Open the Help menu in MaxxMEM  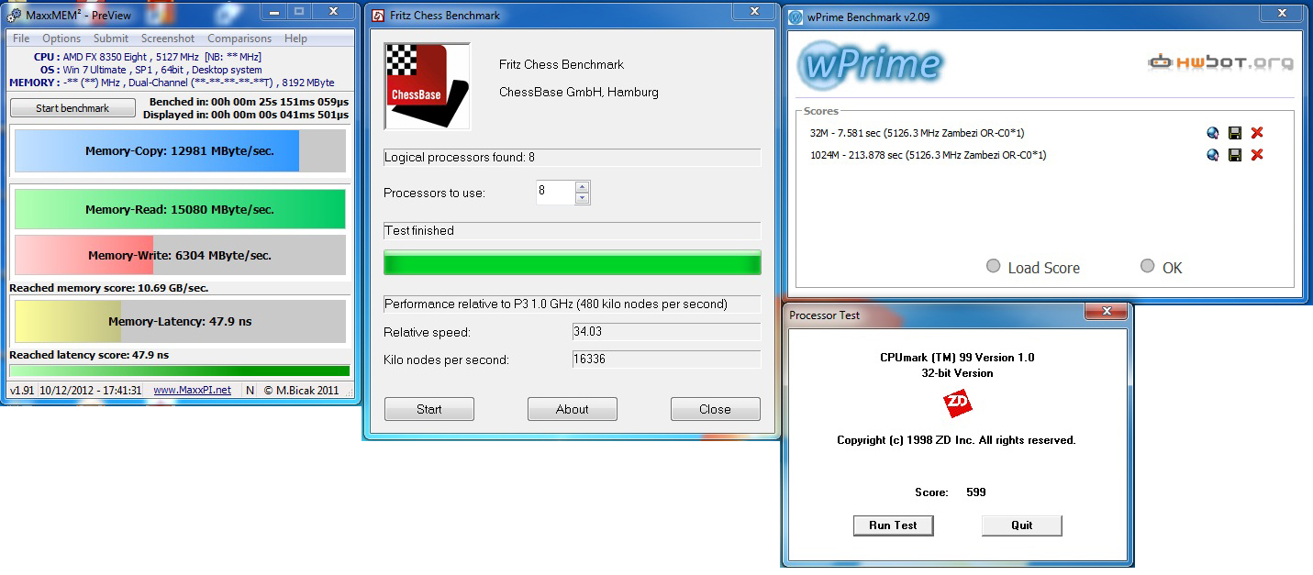click(295, 39)
